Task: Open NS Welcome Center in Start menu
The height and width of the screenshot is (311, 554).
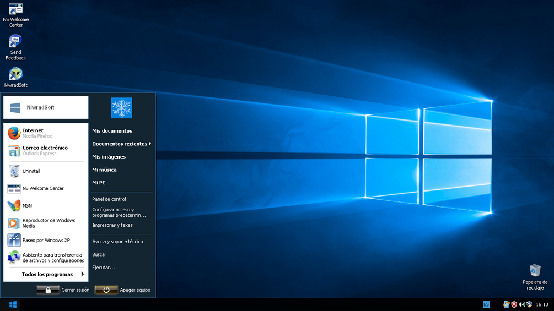Action: click(x=45, y=188)
